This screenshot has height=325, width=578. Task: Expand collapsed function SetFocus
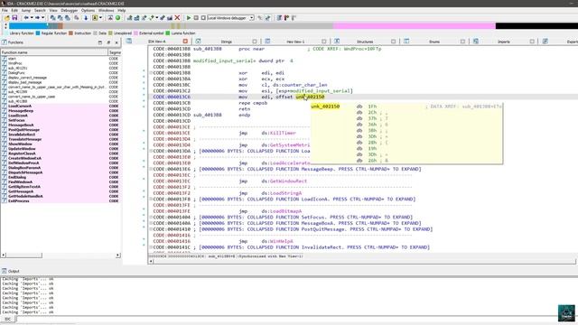tap(151, 217)
